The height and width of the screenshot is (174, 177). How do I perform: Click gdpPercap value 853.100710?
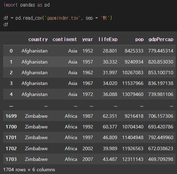[x=161, y=72]
